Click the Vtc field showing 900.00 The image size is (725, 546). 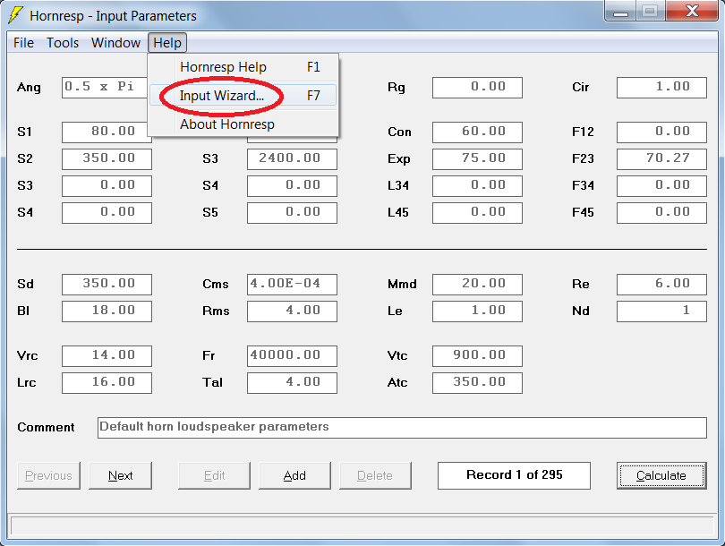point(477,356)
